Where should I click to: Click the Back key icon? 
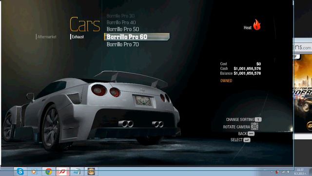pyautogui.click(x=251, y=133)
